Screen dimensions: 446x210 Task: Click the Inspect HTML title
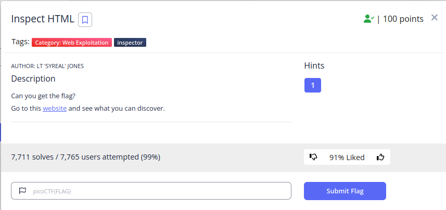click(x=43, y=19)
